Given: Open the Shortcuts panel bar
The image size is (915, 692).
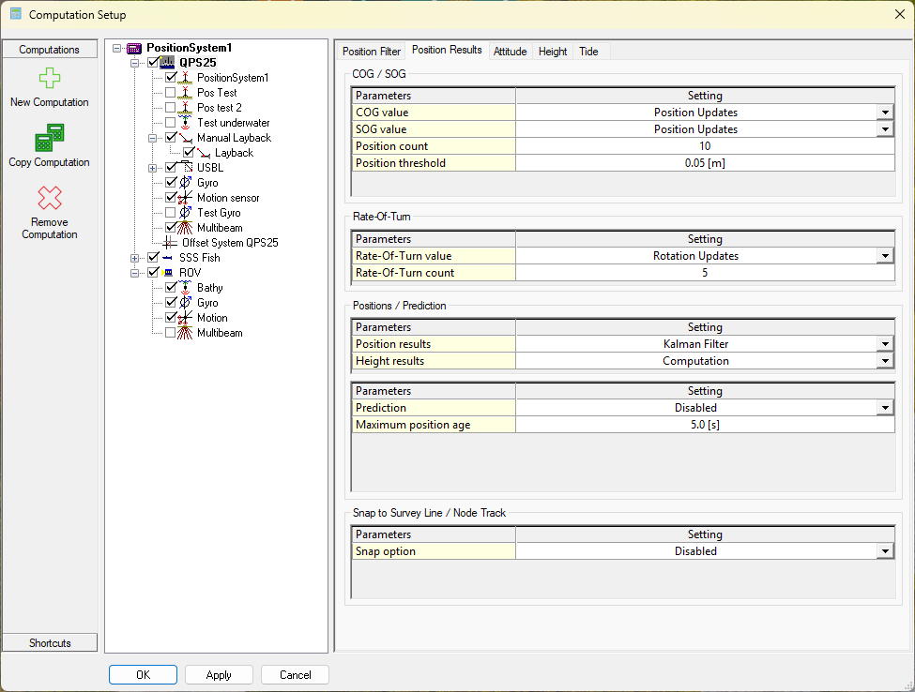Looking at the screenshot, I should pos(50,642).
